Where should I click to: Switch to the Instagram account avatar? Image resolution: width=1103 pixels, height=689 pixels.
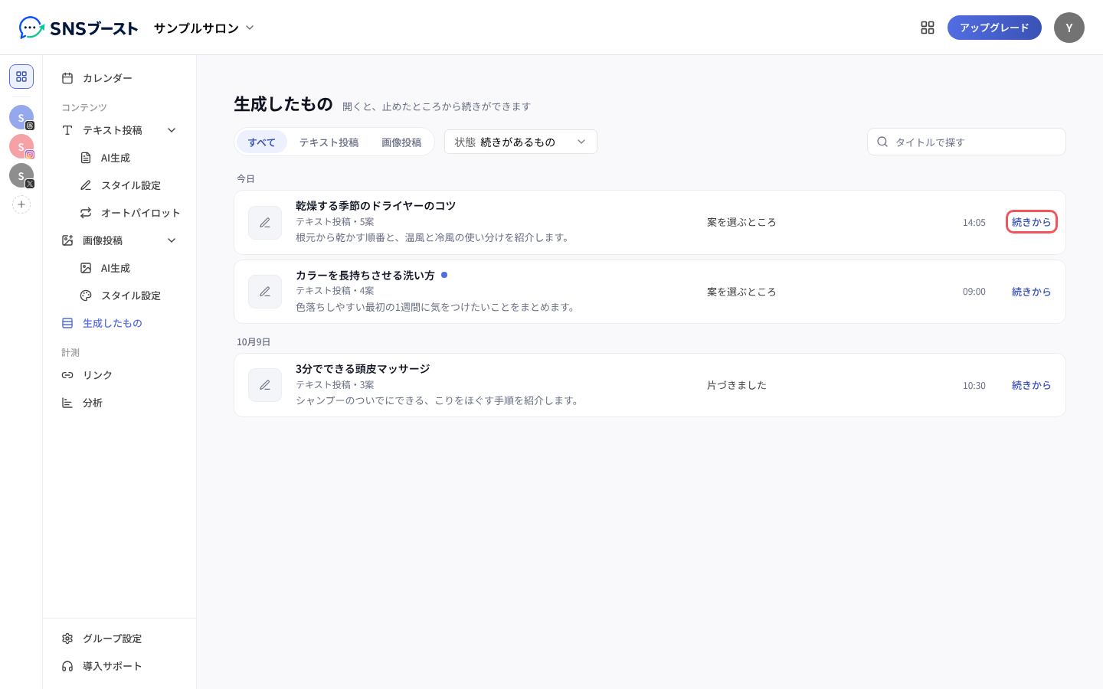tap(21, 146)
